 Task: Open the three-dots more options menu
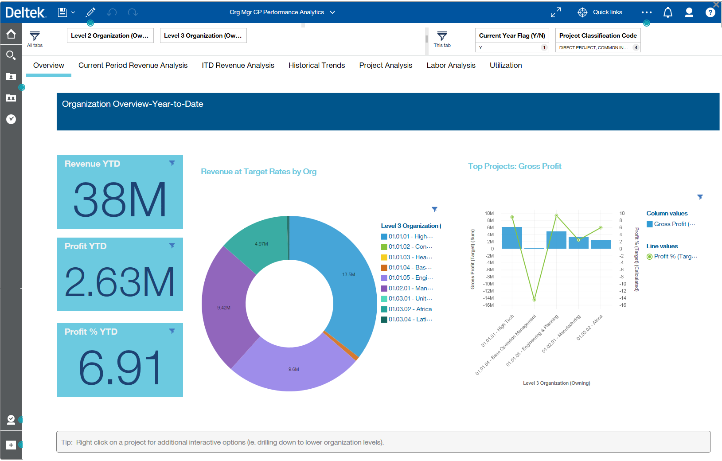point(646,12)
